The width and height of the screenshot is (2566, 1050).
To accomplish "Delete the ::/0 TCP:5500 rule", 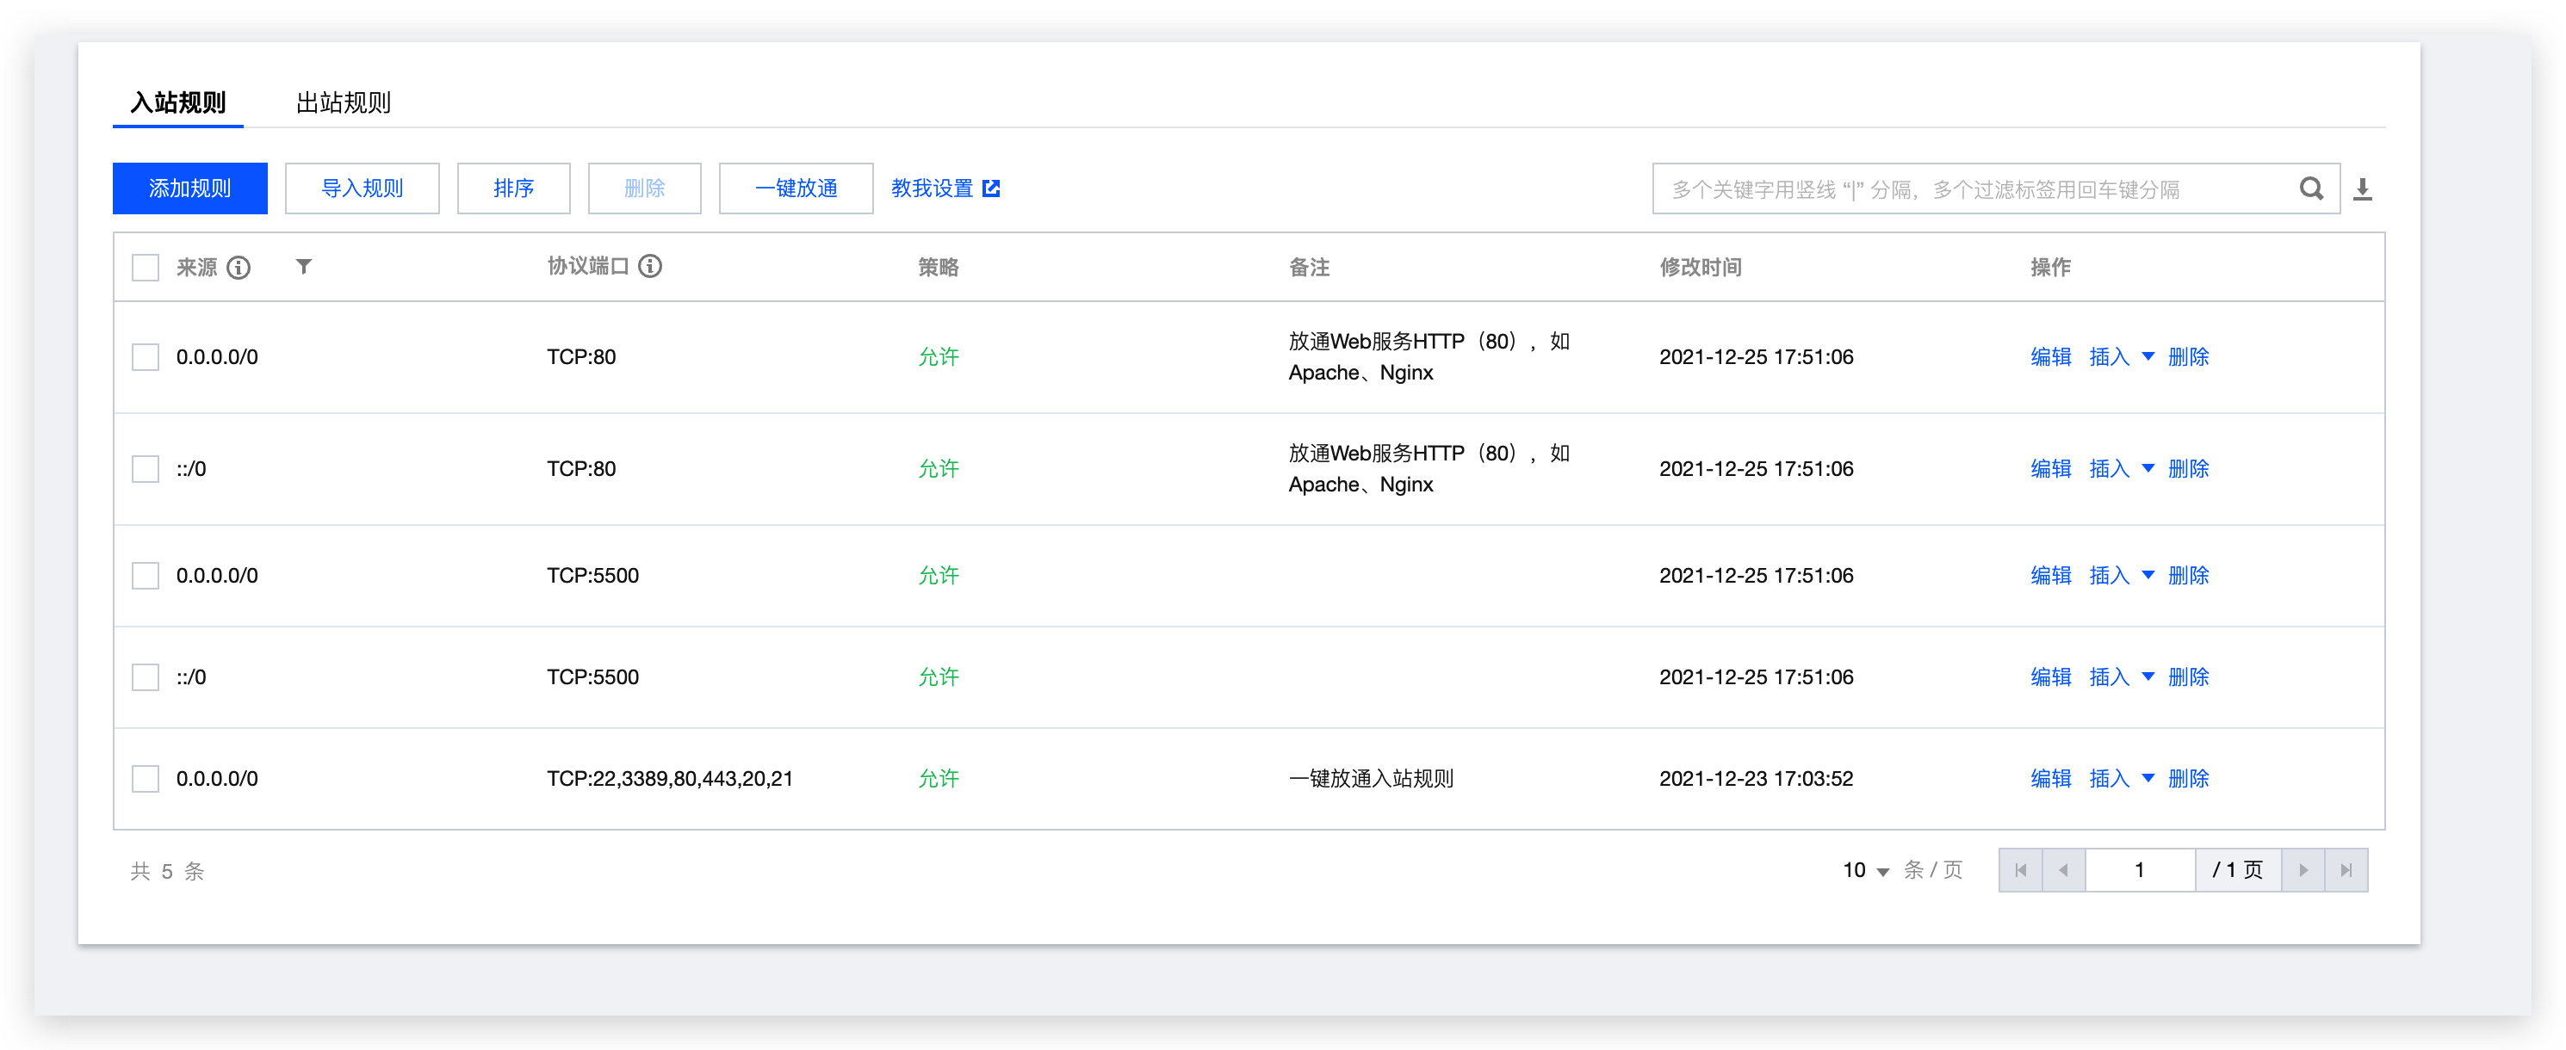I will (x=2189, y=676).
